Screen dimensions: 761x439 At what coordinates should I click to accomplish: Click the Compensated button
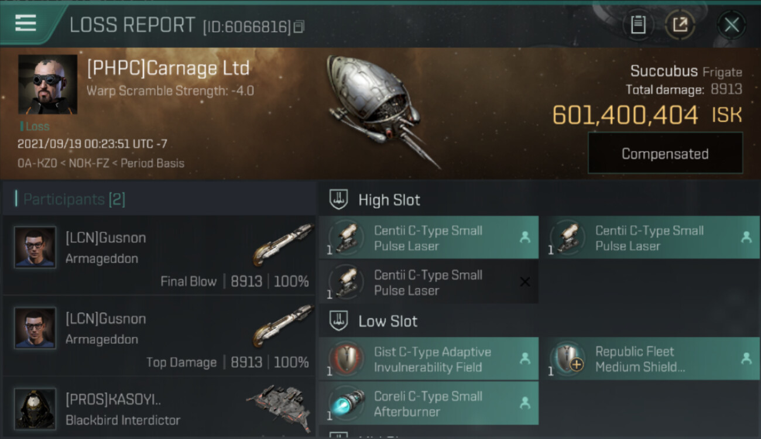point(665,153)
